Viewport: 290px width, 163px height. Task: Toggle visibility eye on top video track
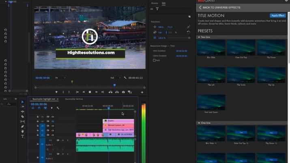tap(53, 117)
